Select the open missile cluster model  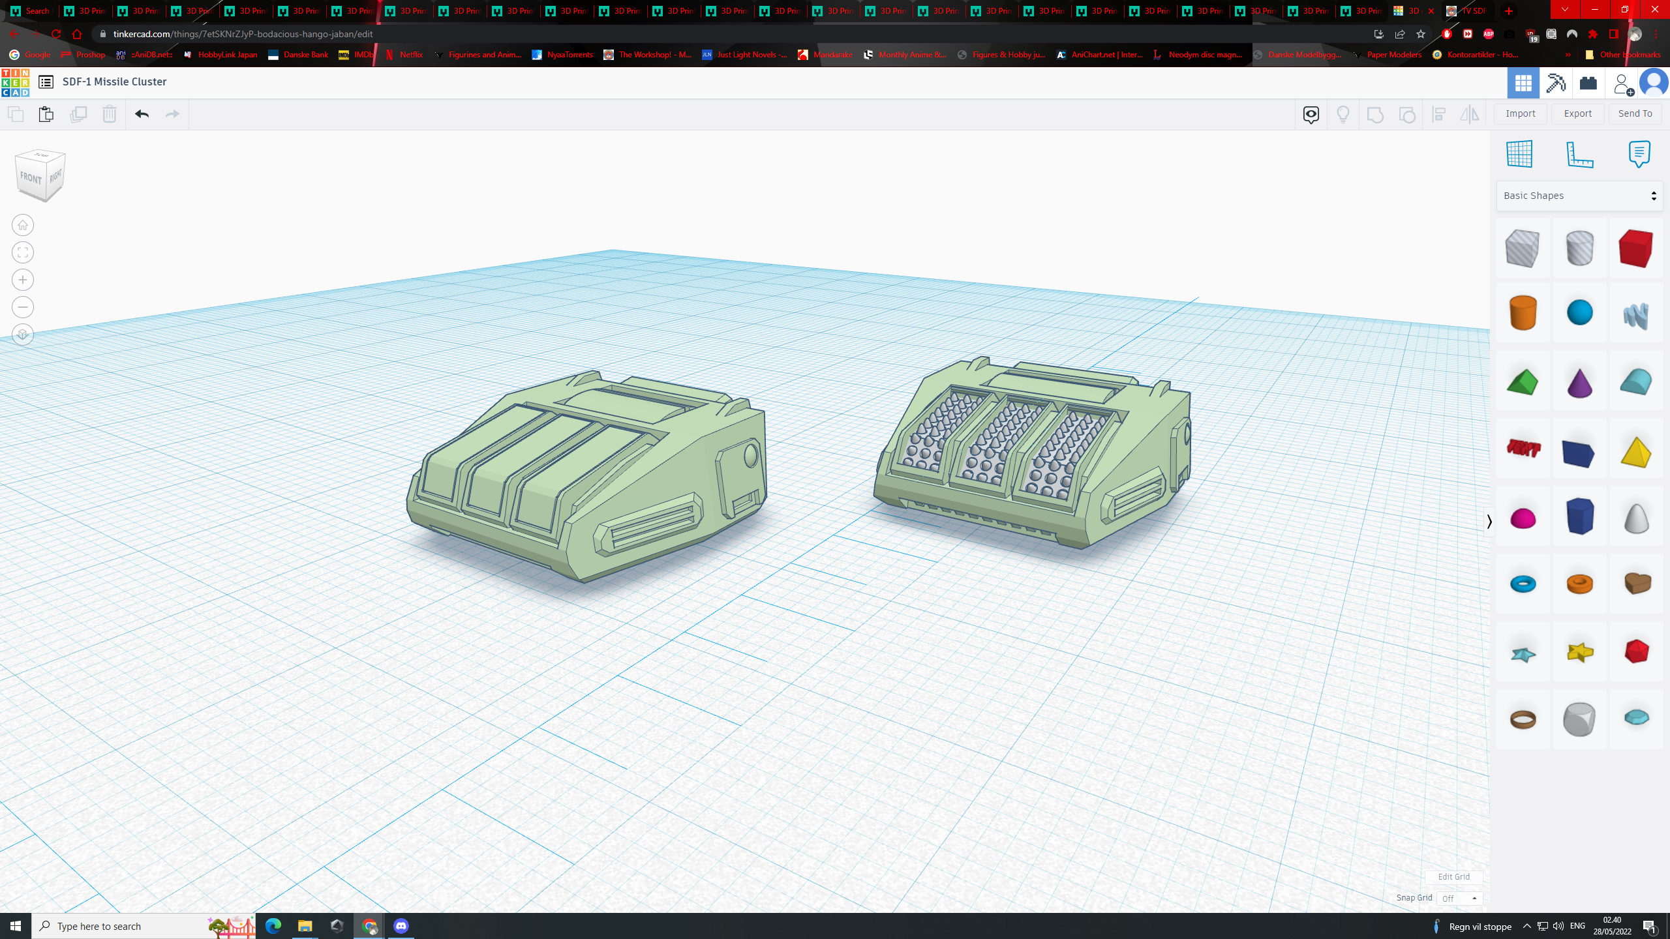point(1033,452)
